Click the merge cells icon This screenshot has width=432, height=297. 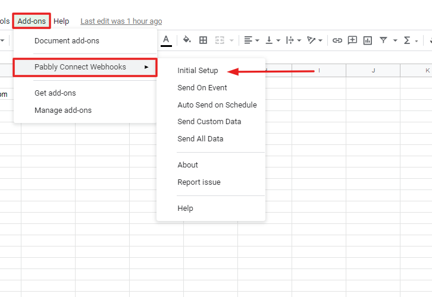(x=220, y=40)
